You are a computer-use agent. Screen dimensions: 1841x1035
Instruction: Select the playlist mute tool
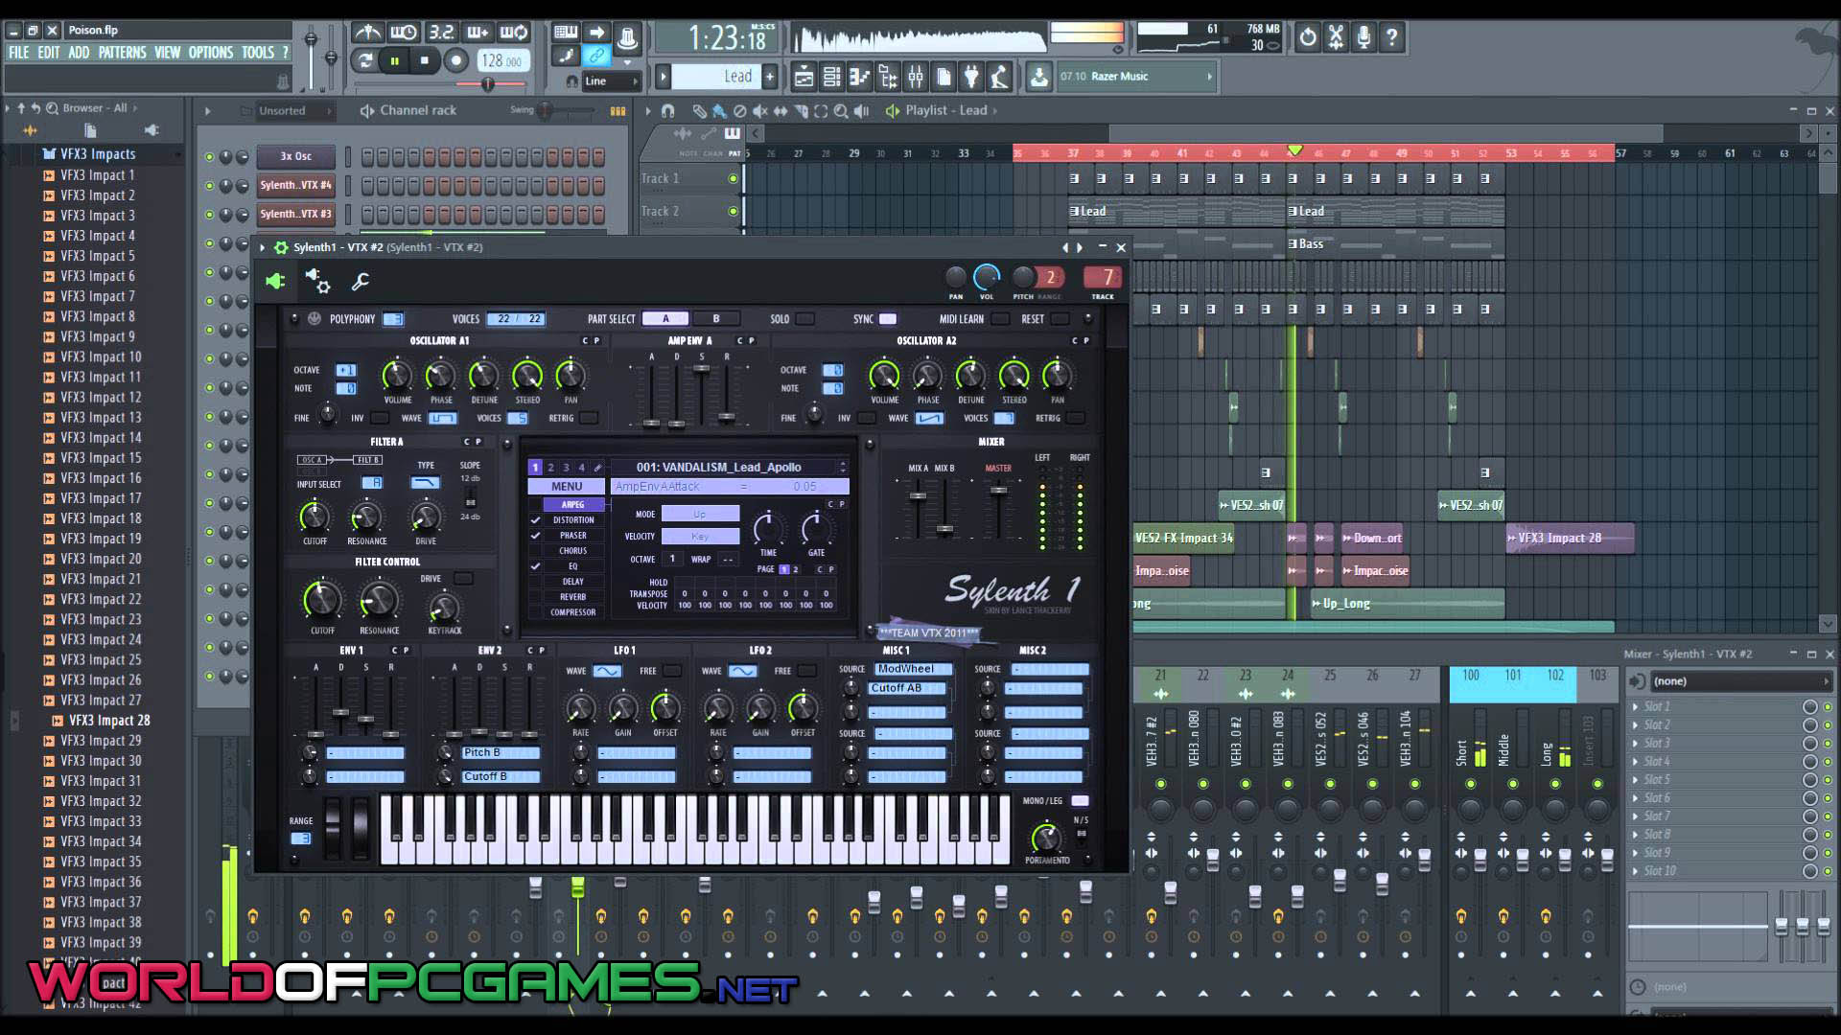pyautogui.click(x=759, y=111)
